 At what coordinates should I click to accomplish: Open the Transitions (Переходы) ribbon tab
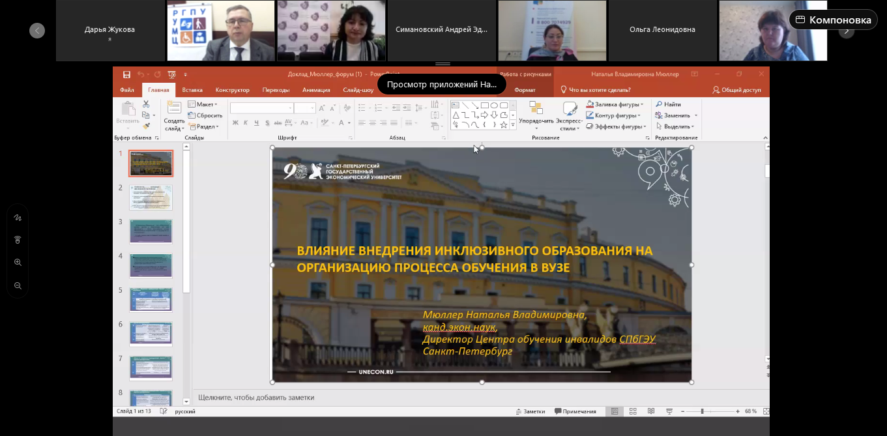276,90
